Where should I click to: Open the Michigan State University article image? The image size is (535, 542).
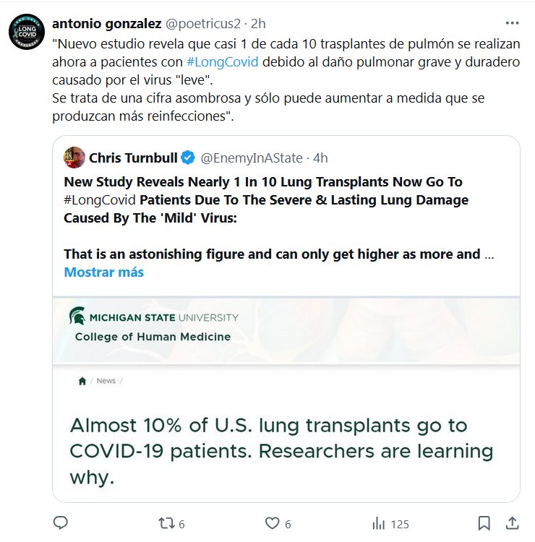coord(286,397)
